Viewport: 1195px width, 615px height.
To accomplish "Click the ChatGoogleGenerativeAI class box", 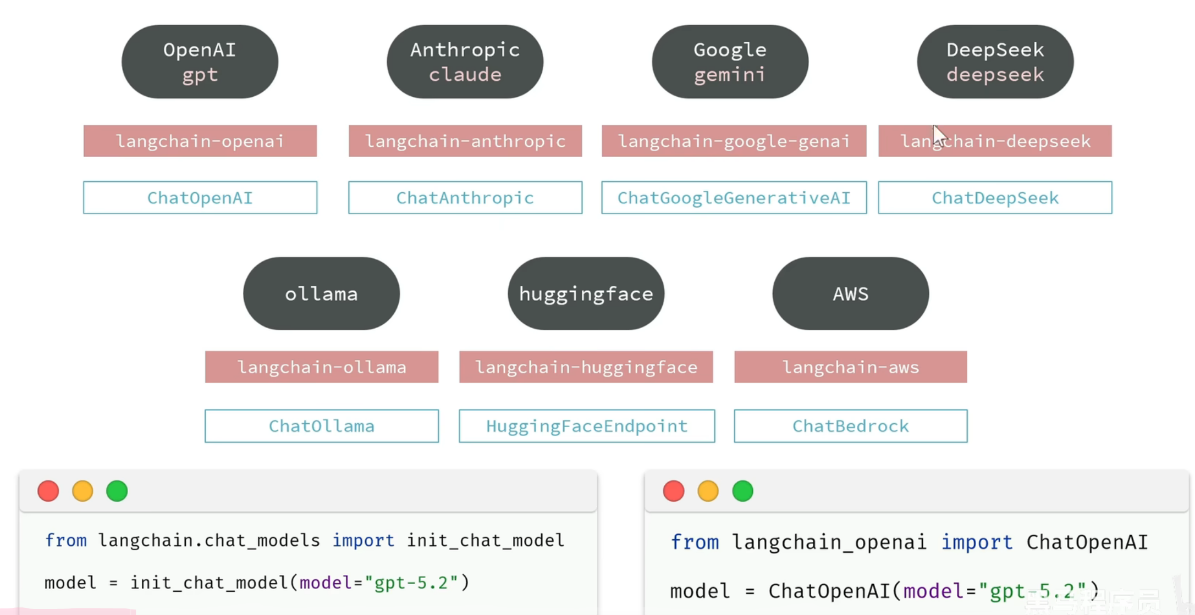I will pos(734,197).
